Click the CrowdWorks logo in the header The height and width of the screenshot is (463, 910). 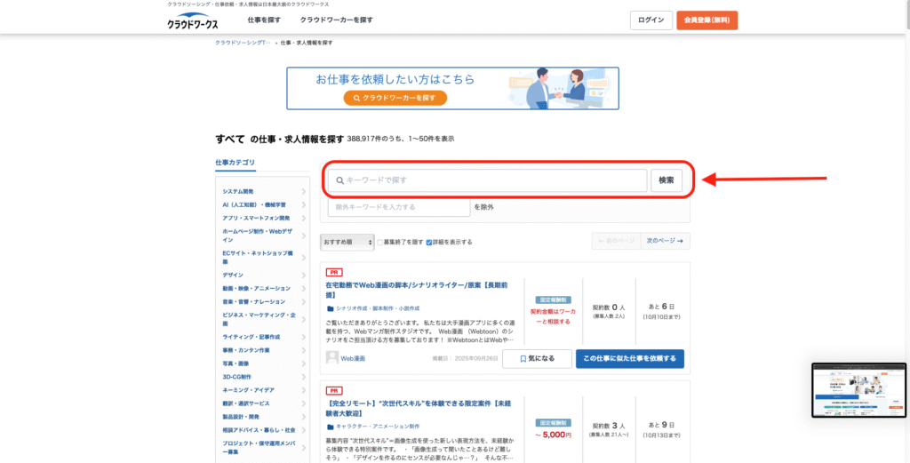[192, 21]
